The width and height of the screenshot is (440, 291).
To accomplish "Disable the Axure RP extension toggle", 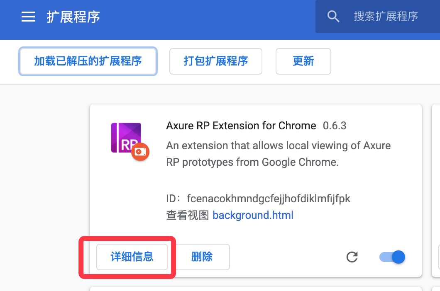I will pyautogui.click(x=392, y=257).
